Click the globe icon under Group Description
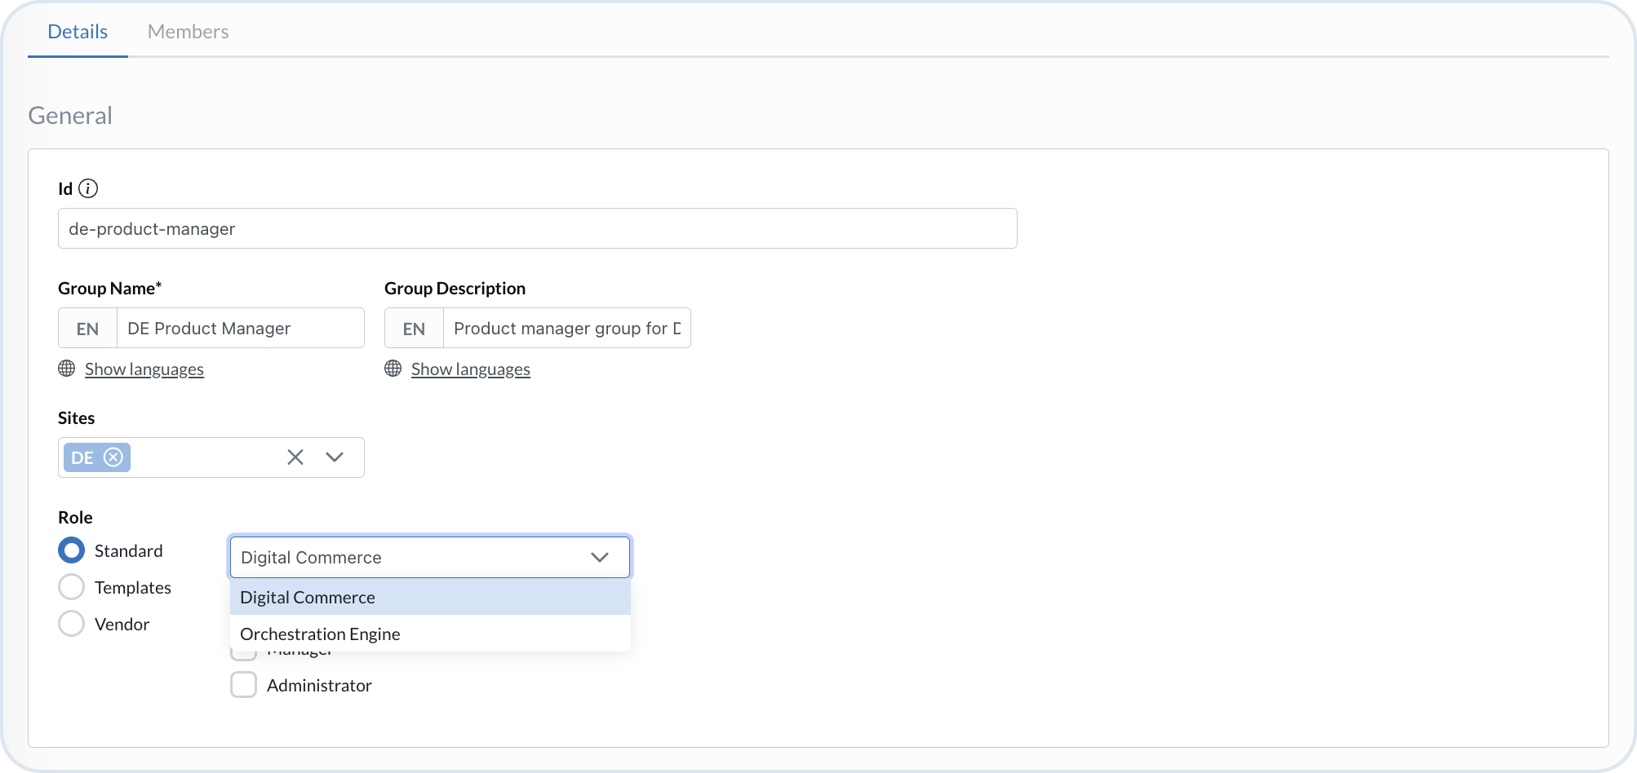This screenshot has width=1637, height=773. [393, 369]
